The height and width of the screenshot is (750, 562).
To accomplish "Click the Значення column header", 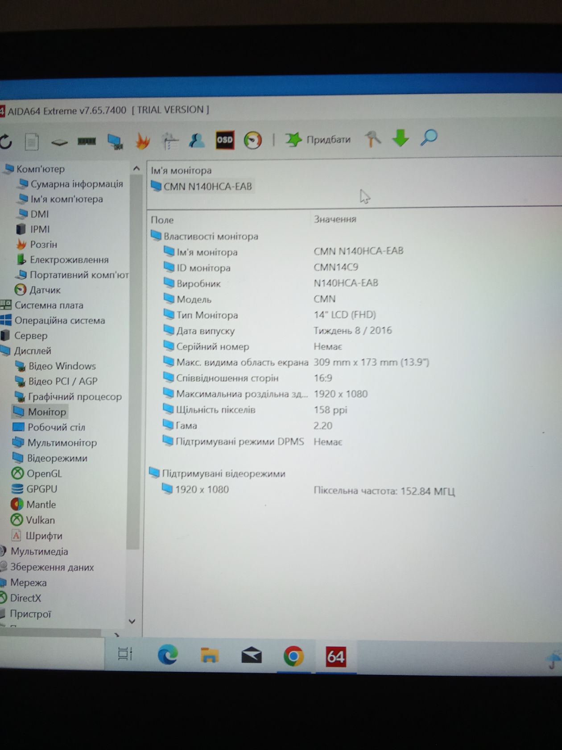I will pyautogui.click(x=335, y=219).
